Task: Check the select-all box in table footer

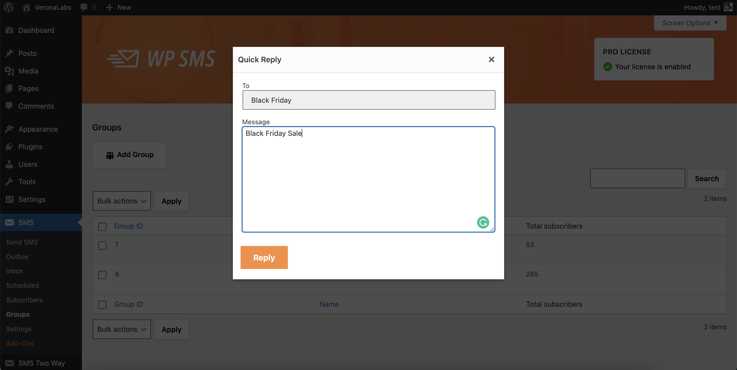Action: pyautogui.click(x=102, y=305)
